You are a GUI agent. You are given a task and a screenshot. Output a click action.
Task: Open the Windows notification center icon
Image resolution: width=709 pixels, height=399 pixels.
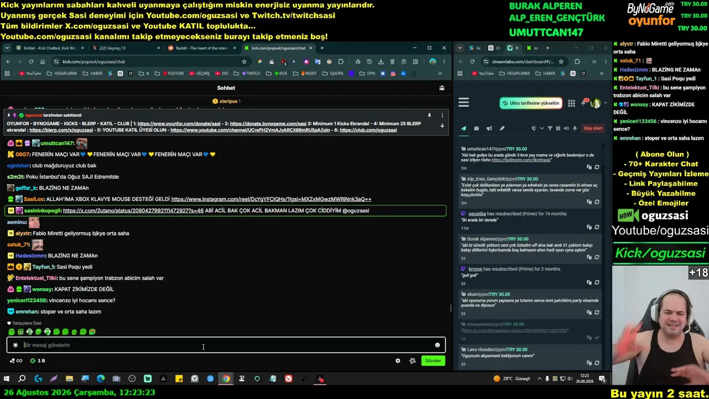[x=602, y=379]
